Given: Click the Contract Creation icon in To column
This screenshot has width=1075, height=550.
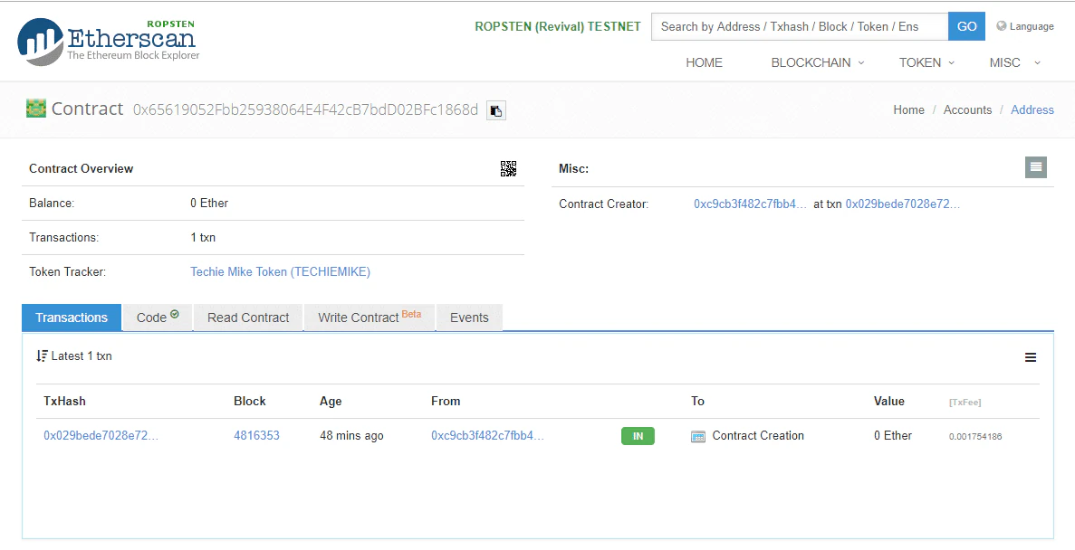Looking at the screenshot, I should (x=698, y=436).
